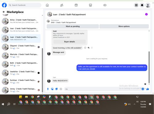This screenshot has height=114, width=154.
Task: Open the Windows action center
Action: 150,104
